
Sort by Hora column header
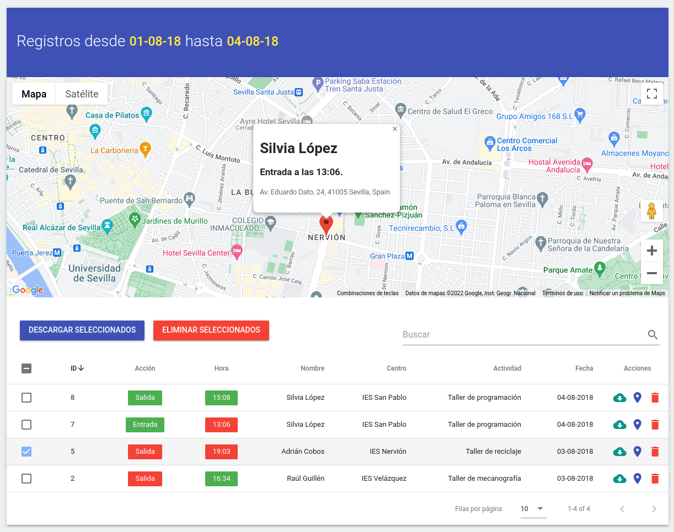click(221, 368)
